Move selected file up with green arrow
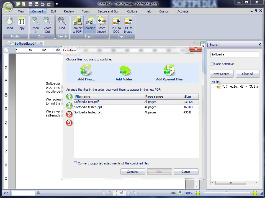This screenshot has width=265, height=198. pyautogui.click(x=69, y=97)
